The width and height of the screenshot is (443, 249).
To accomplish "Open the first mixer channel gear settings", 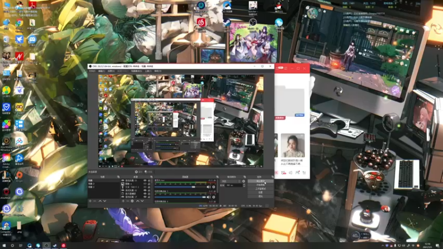I will [214, 187].
